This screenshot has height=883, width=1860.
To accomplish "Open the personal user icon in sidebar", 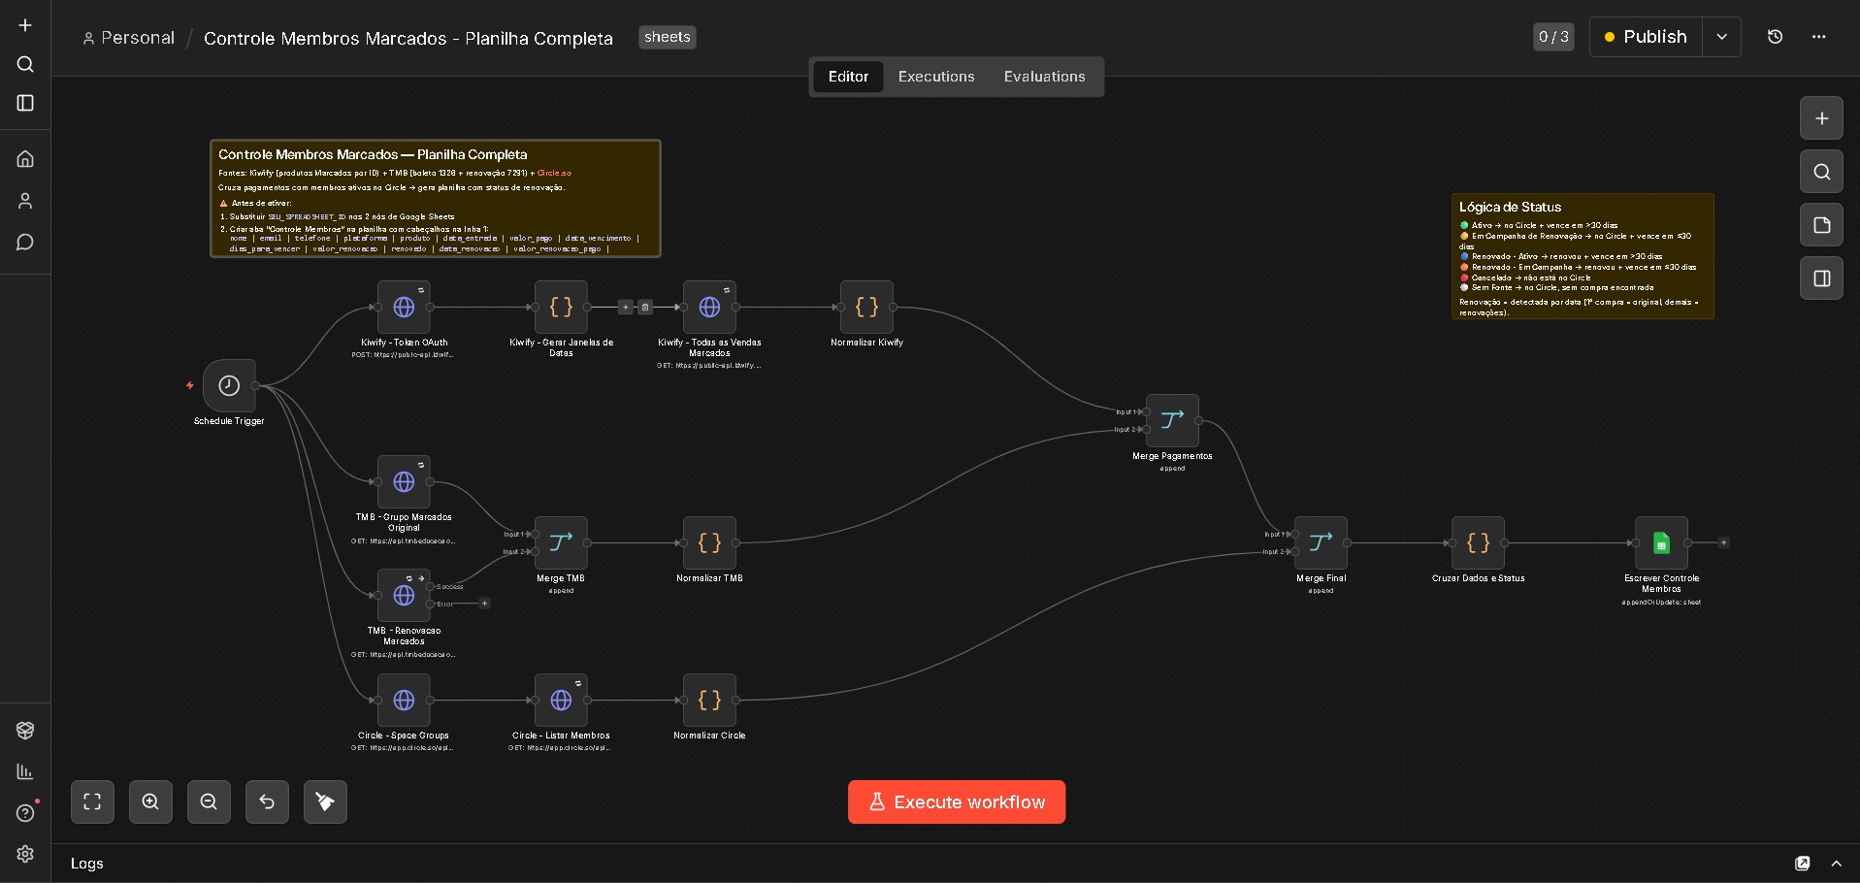I will coord(25,201).
